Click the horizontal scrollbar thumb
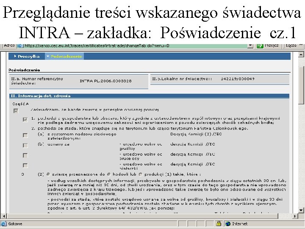Viewport: 305px width, 229px height. point(143,216)
